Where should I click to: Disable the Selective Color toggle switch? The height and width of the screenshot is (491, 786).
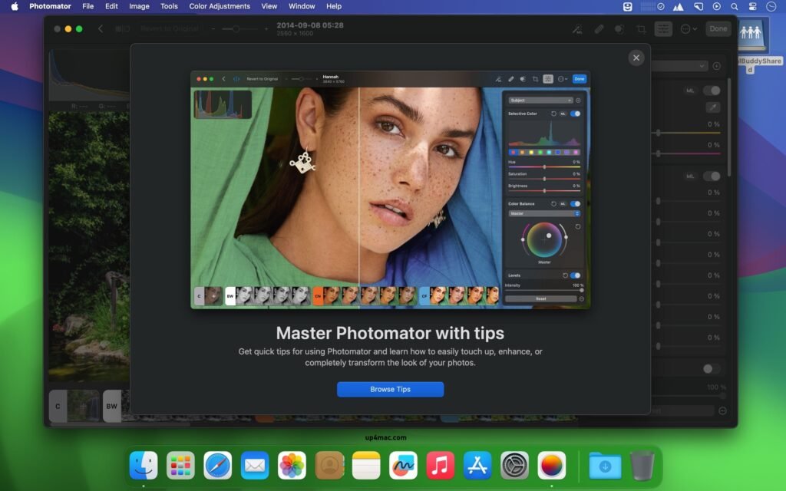pyautogui.click(x=575, y=114)
